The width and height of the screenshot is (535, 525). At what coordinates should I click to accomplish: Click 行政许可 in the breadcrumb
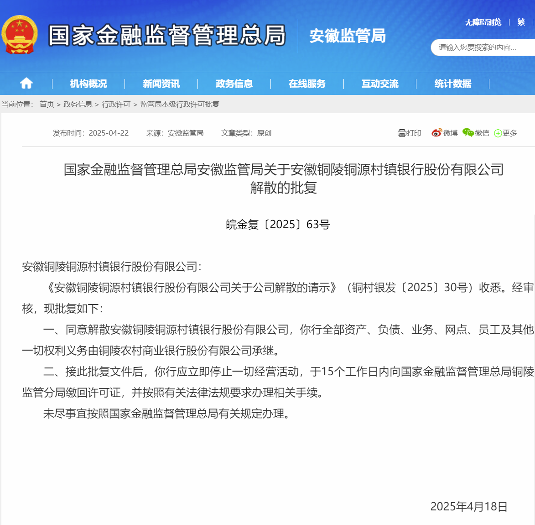point(116,104)
